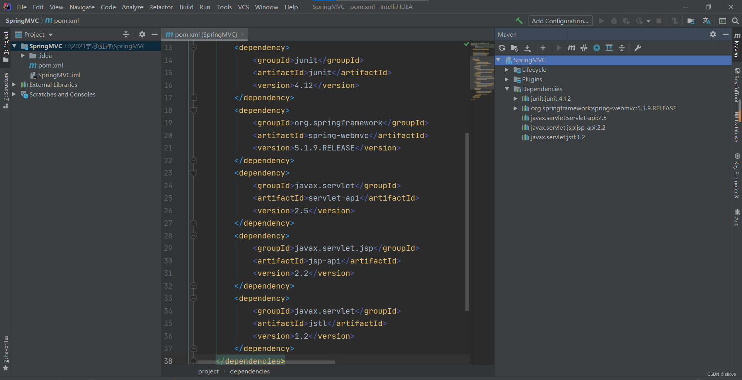Click Run Anything window icon
742x380 pixels.
723,21
